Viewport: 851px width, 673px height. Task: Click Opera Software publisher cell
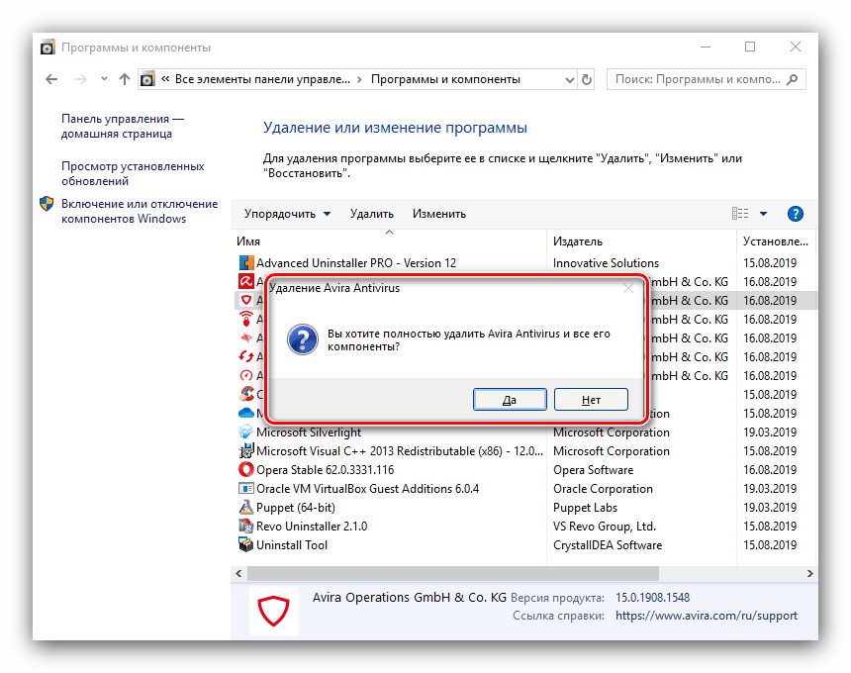[x=593, y=470]
